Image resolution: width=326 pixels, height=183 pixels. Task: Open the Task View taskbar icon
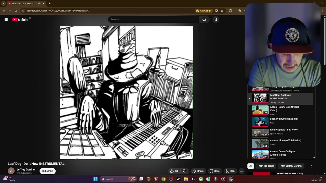point(141,179)
